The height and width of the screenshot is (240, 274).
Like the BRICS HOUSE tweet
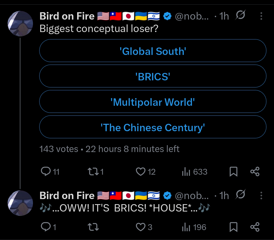(x=141, y=227)
